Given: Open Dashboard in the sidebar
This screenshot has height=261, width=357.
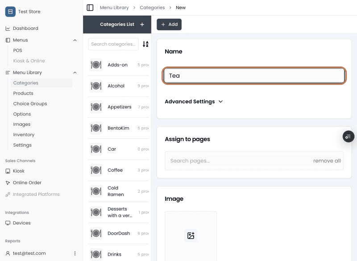Looking at the screenshot, I should tap(25, 29).
